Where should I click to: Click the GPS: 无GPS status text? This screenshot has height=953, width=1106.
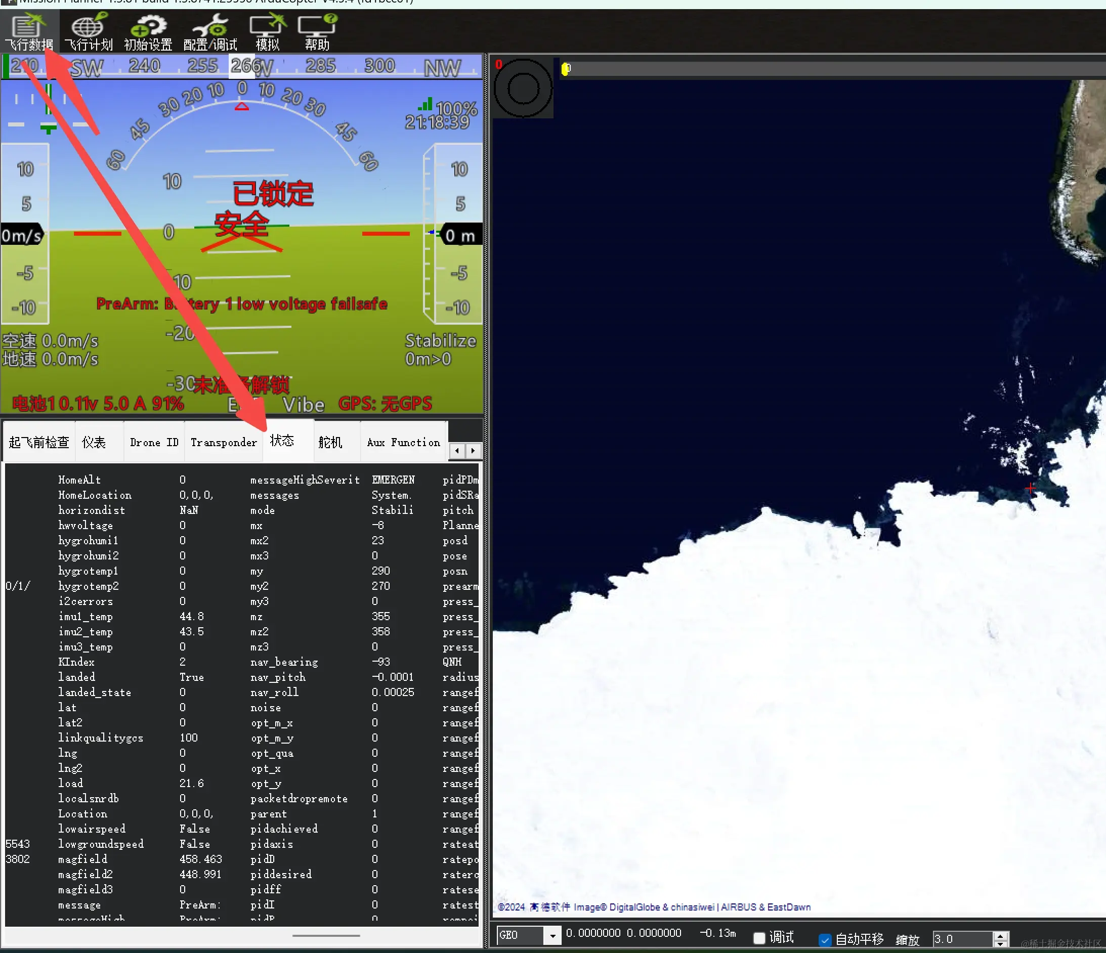385,403
